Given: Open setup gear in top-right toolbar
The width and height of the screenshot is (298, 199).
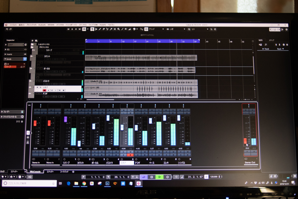Looking at the screenshot, I should tap(286, 29).
